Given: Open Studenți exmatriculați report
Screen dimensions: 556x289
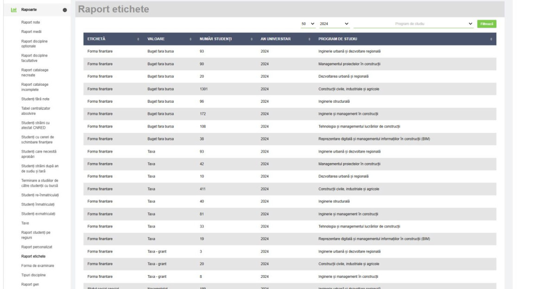Looking at the screenshot, I should (x=38, y=214).
